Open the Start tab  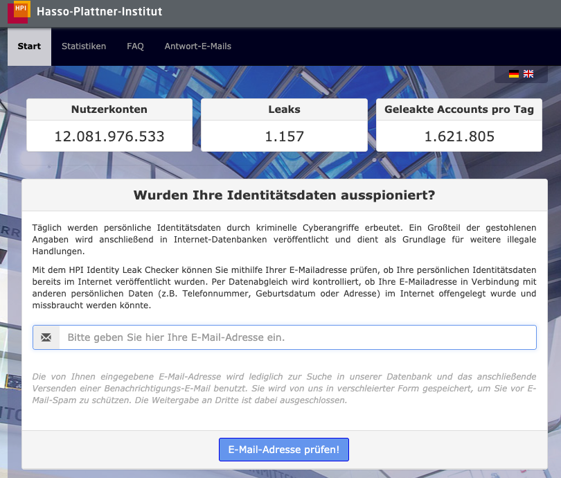pyautogui.click(x=29, y=46)
